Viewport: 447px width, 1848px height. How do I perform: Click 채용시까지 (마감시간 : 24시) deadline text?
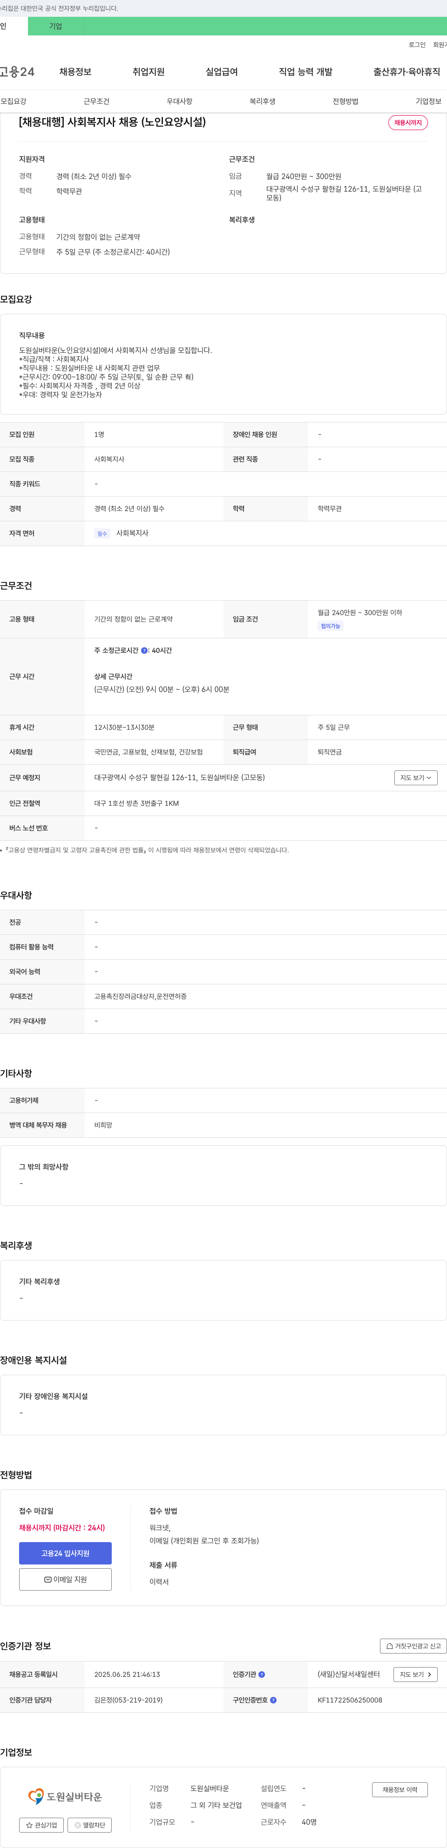(x=61, y=1527)
